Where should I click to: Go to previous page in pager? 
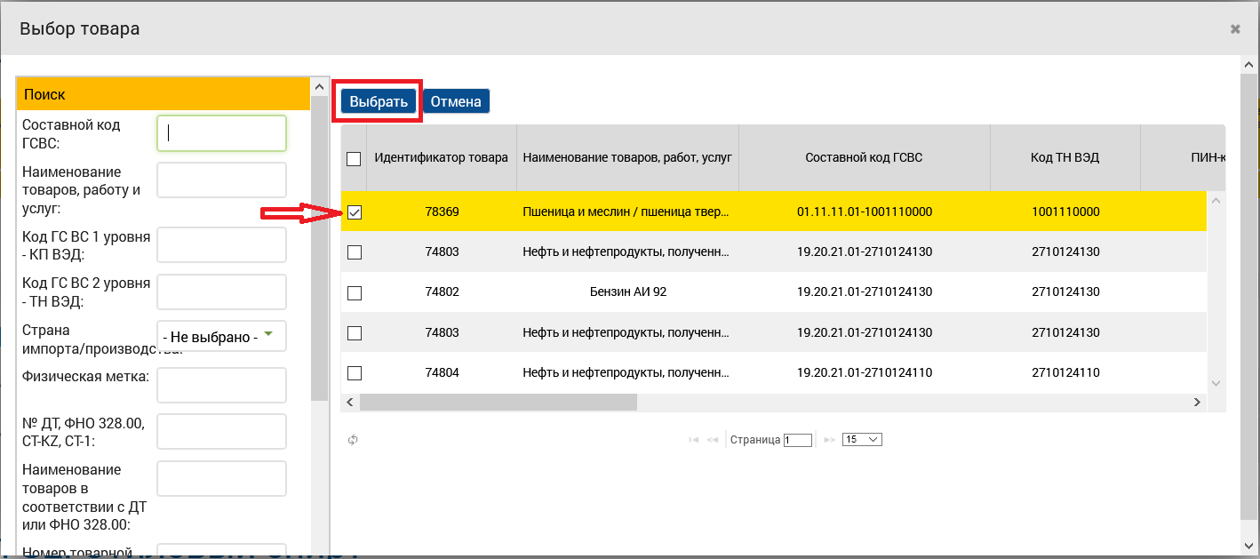click(x=712, y=440)
